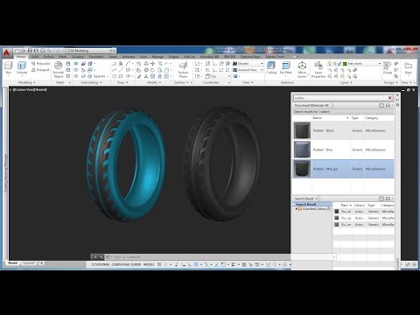Select the Box modeling tool
The width and height of the screenshot is (420, 315).
[9, 67]
